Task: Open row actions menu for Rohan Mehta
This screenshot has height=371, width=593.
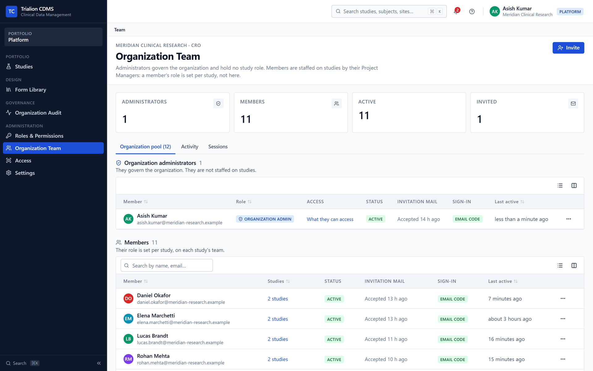Action: (563, 359)
